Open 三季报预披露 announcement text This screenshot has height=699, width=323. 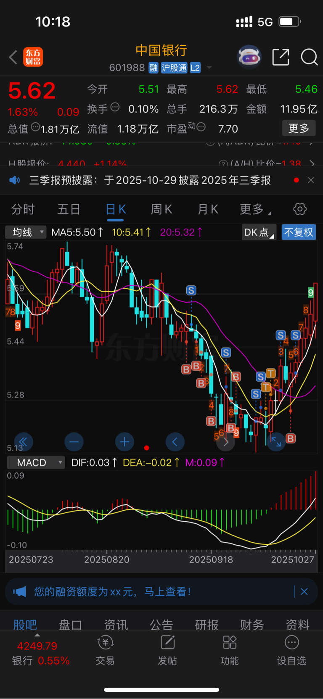pyautogui.click(x=150, y=180)
